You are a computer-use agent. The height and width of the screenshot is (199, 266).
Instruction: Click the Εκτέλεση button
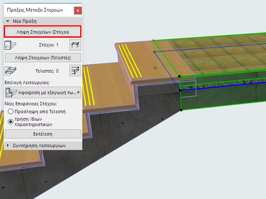(43, 134)
